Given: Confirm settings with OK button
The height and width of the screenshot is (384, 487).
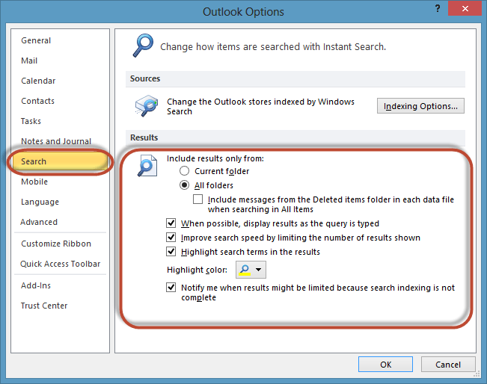Looking at the screenshot, I should pos(385,365).
